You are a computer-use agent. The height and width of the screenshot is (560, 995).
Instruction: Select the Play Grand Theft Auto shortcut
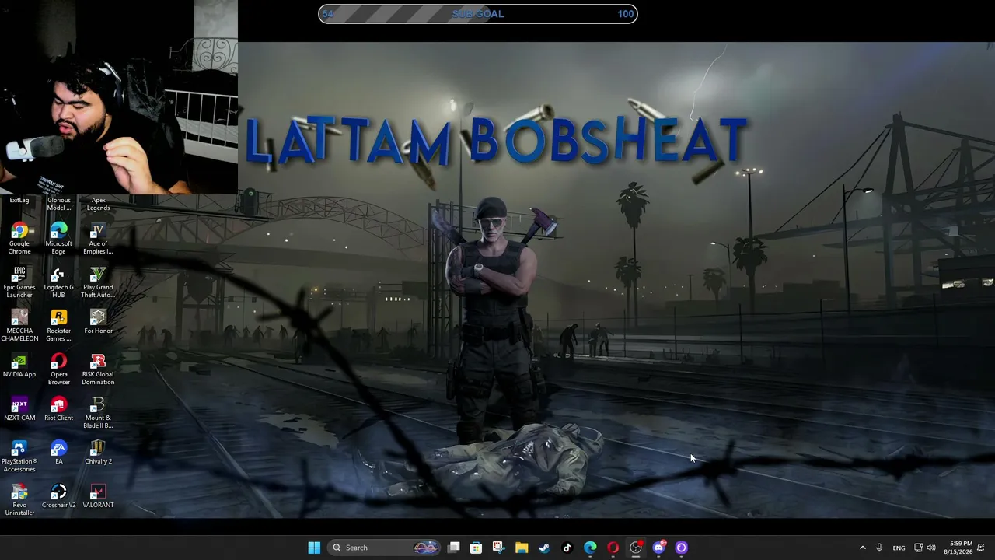point(98,282)
